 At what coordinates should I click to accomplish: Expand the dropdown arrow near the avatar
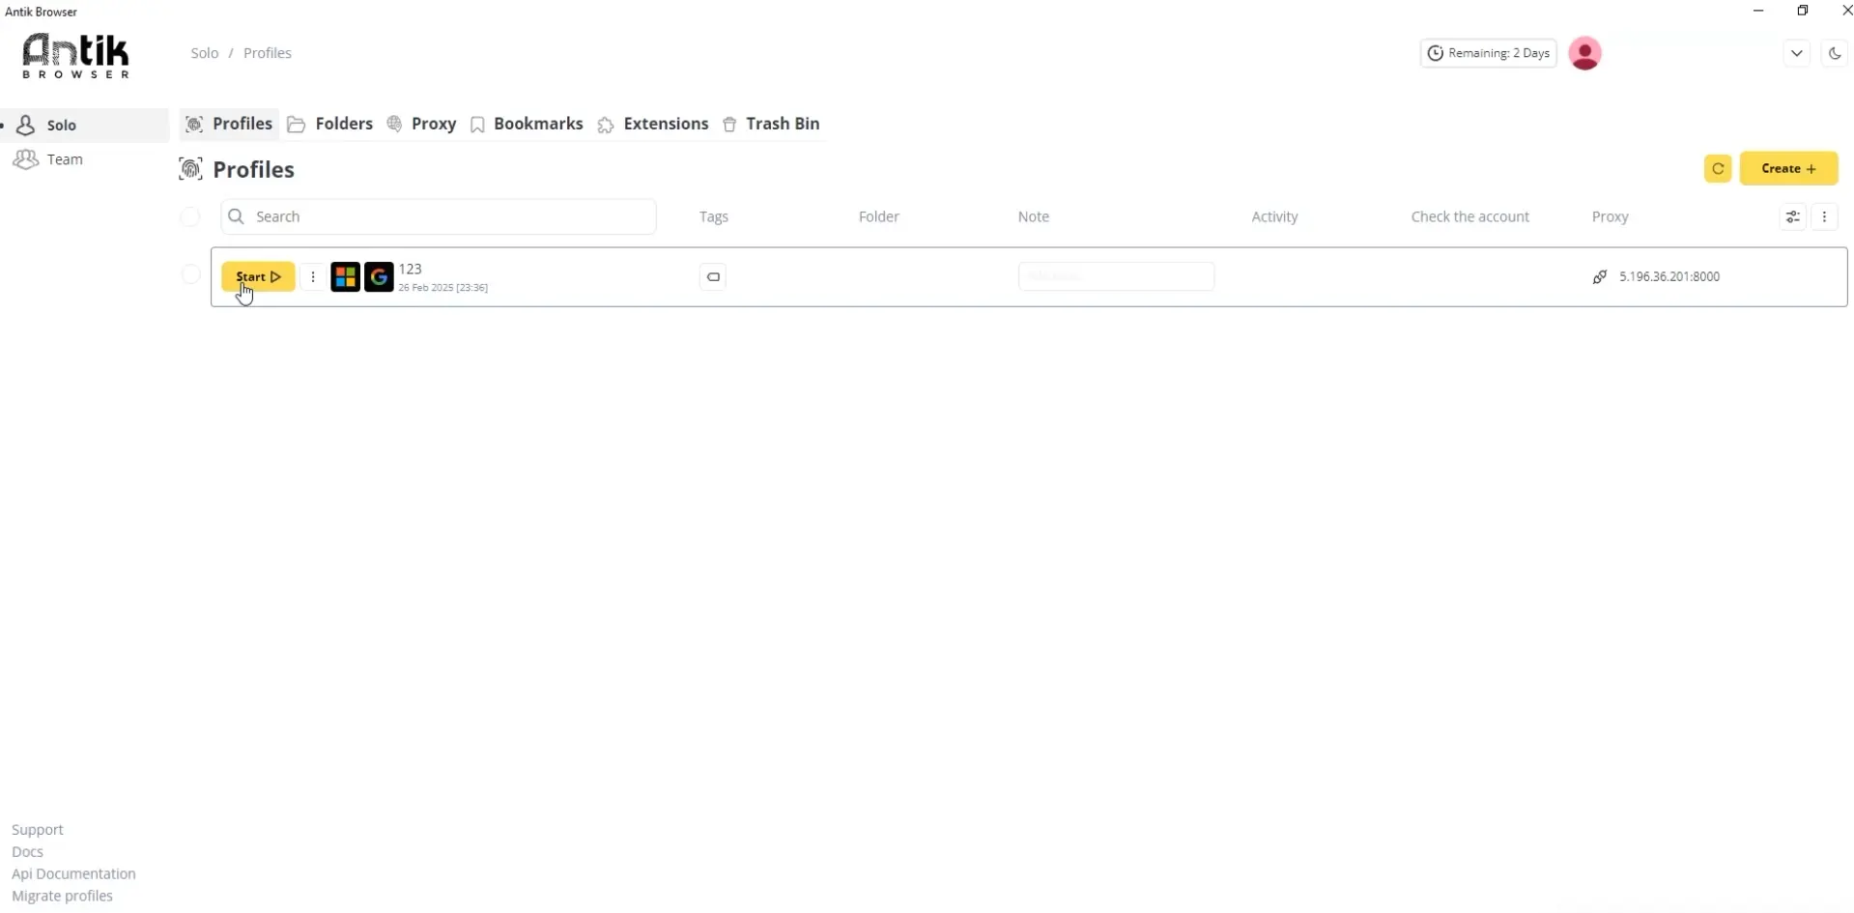(x=1796, y=53)
